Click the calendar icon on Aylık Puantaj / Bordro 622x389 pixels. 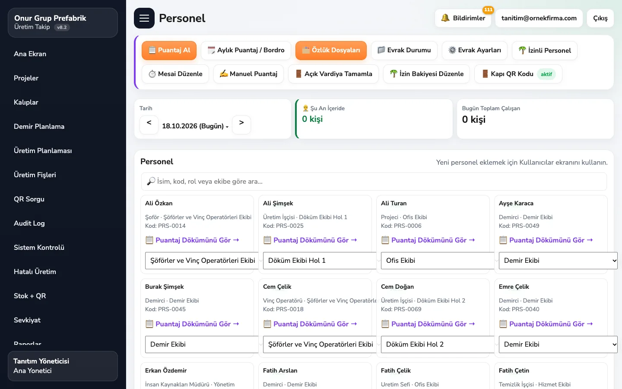coord(211,50)
